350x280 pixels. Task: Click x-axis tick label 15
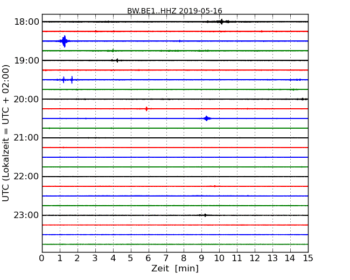click(308, 258)
